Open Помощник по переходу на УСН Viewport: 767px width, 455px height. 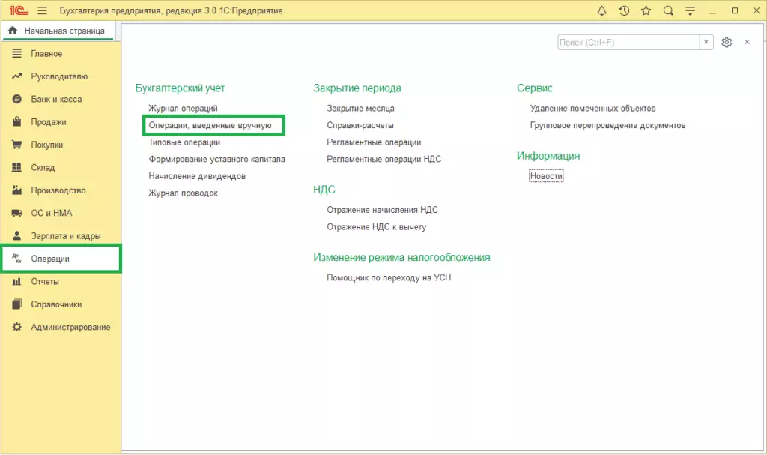pos(389,277)
